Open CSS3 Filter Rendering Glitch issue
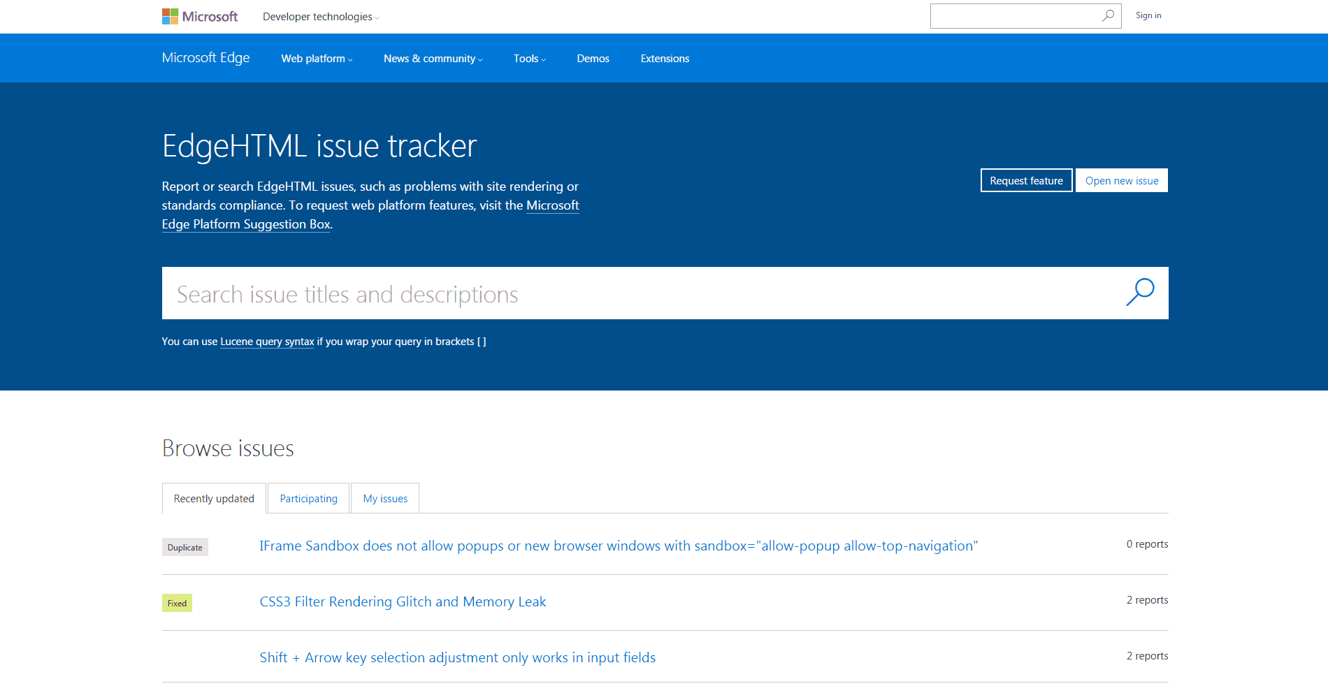1328x693 pixels. coord(403,601)
